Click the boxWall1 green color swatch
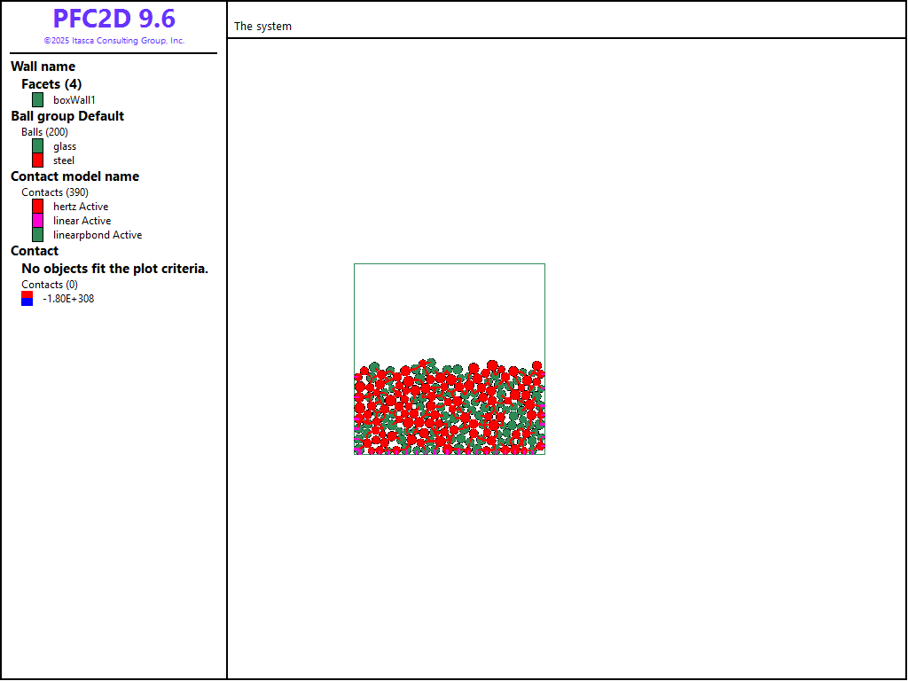This screenshot has width=908, height=681. (37, 100)
